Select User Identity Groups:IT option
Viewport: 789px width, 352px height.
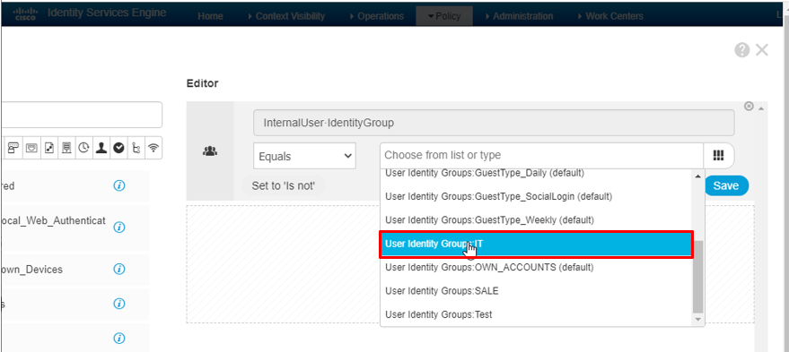pos(537,244)
